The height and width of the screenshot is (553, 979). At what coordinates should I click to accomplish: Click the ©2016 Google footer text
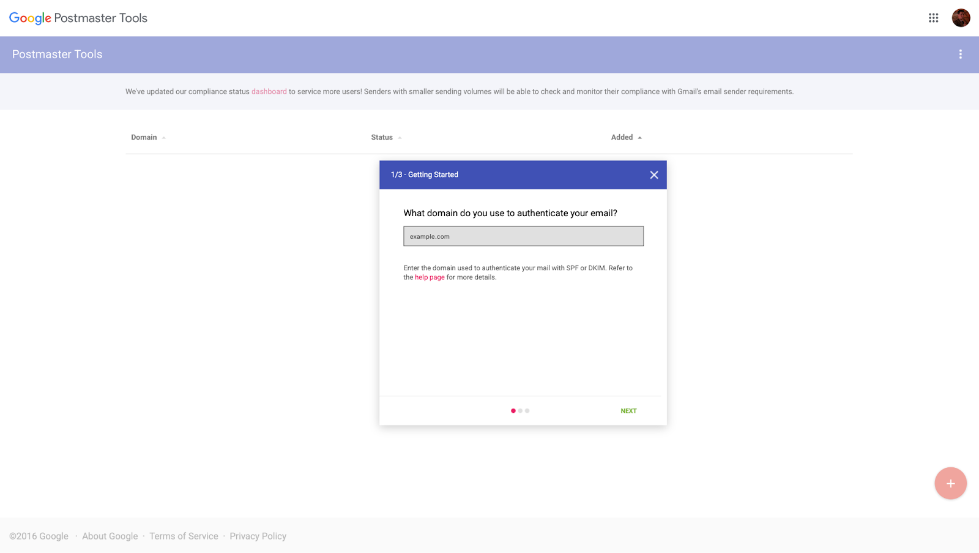pyautogui.click(x=39, y=536)
